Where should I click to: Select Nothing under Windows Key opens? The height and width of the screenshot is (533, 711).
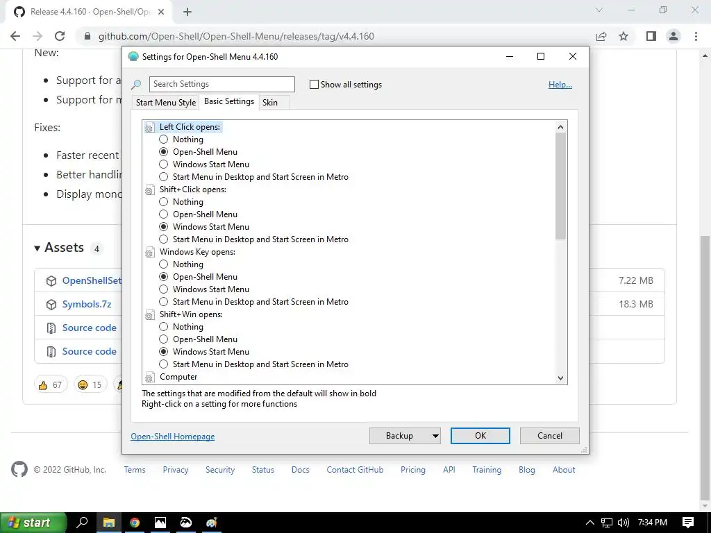(164, 264)
